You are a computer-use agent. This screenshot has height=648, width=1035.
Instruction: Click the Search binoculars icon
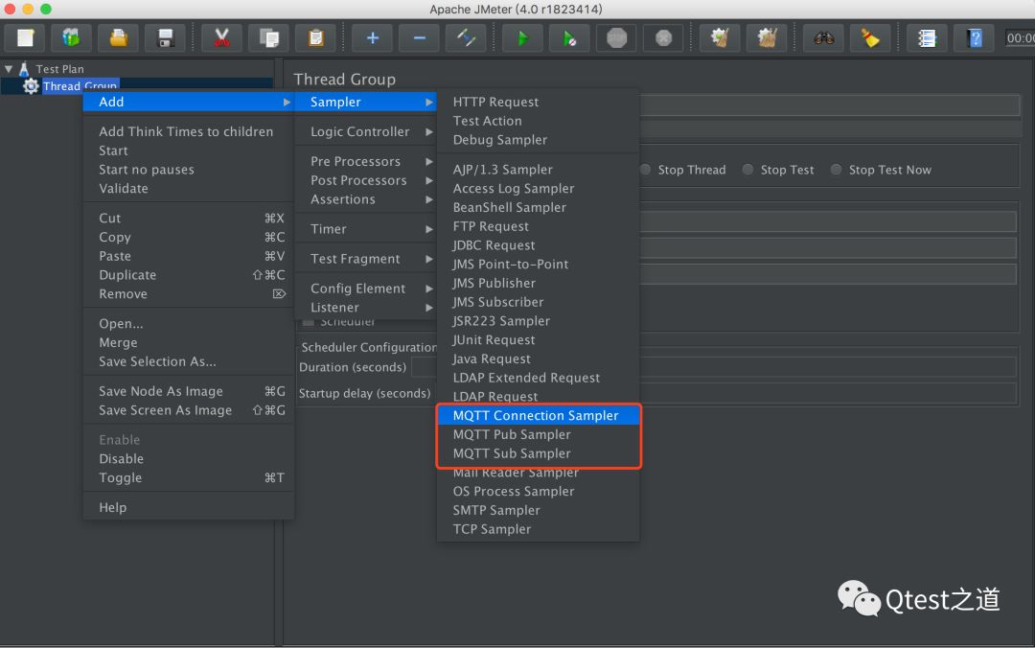coord(823,37)
